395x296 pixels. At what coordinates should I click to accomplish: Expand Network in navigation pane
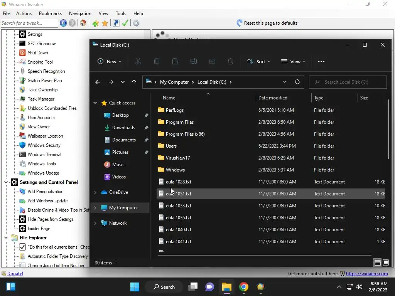(95, 223)
